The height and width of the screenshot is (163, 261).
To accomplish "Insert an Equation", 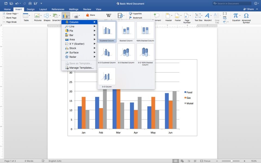I will tap(235, 16).
